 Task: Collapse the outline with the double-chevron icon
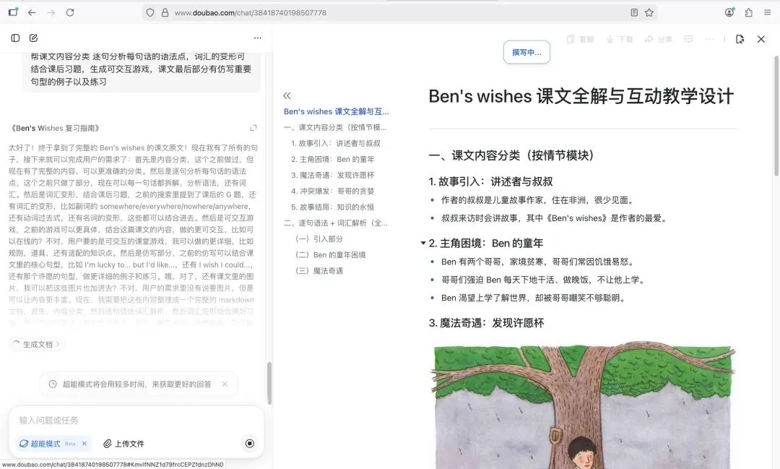coord(287,95)
